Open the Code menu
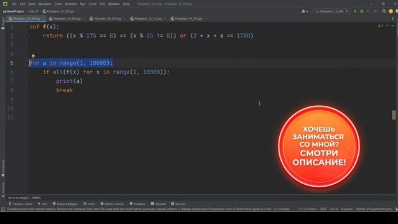 click(58, 4)
